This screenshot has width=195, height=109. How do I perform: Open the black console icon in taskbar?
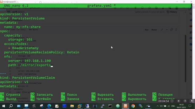(110, 106)
